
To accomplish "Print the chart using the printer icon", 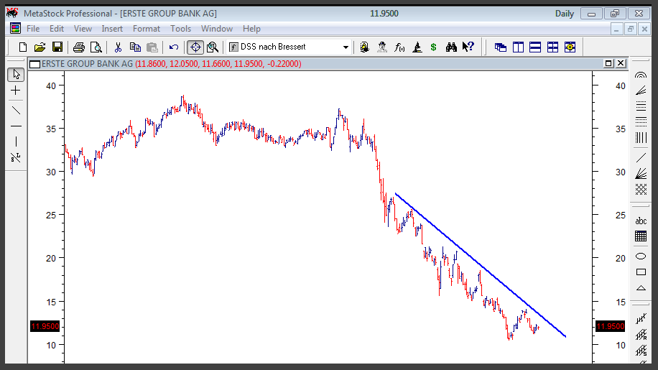I will pos(78,47).
